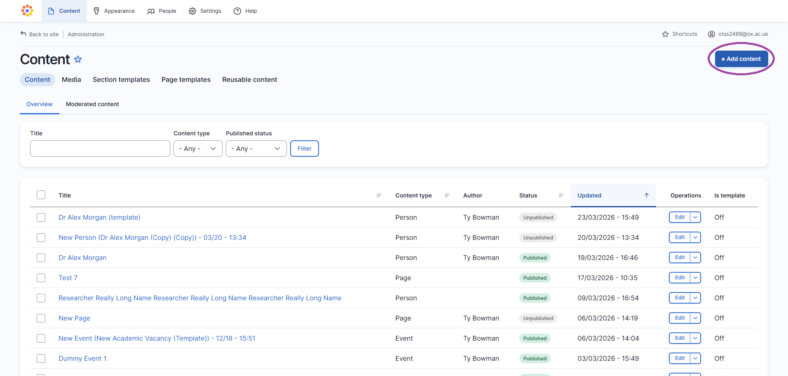Image resolution: width=788 pixels, height=376 pixels.
Task: Switch to the Media tab
Action: pos(71,79)
